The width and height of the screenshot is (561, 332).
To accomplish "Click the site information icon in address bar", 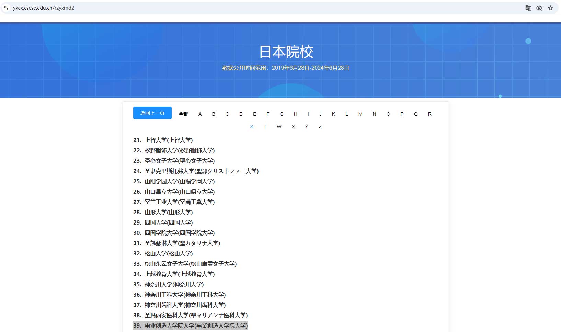I will point(6,8).
